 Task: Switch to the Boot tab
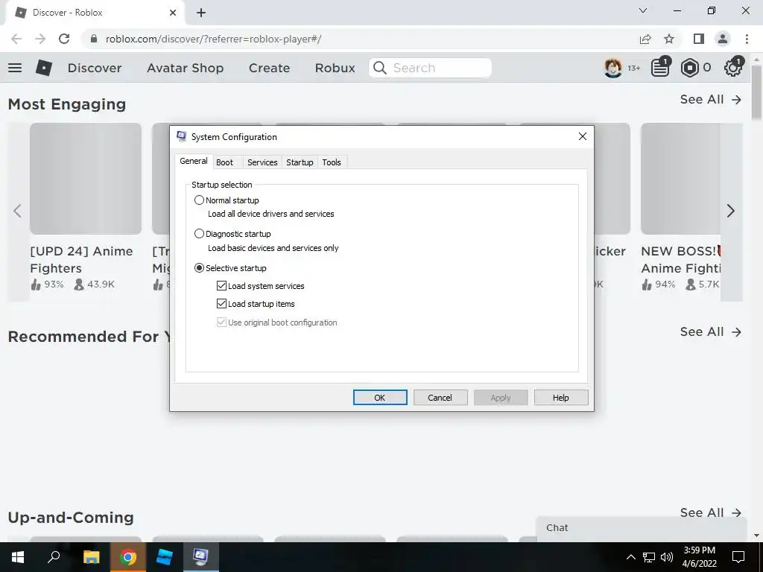[x=224, y=162]
